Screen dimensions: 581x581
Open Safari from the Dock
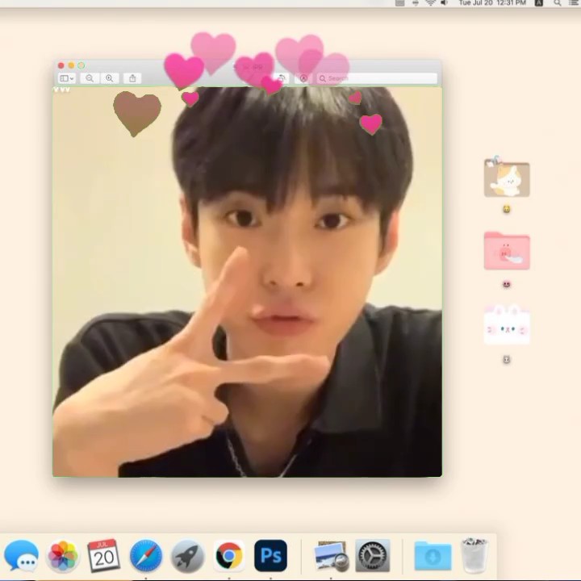[x=146, y=555]
